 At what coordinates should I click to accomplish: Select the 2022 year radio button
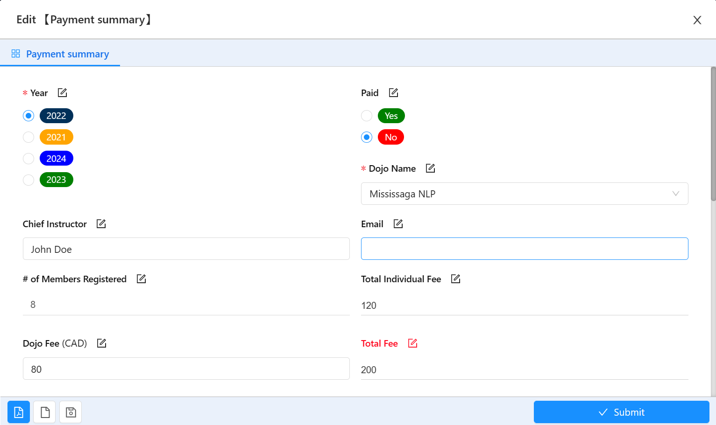(28, 116)
